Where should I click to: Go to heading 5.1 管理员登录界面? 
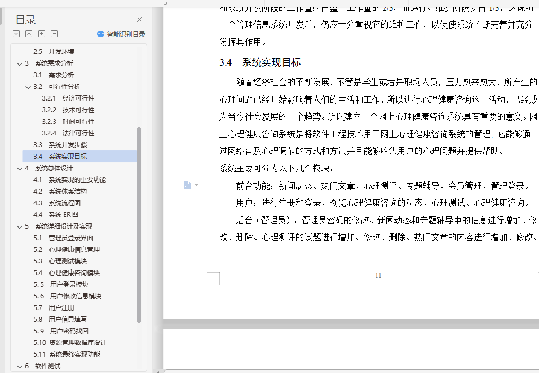point(63,238)
